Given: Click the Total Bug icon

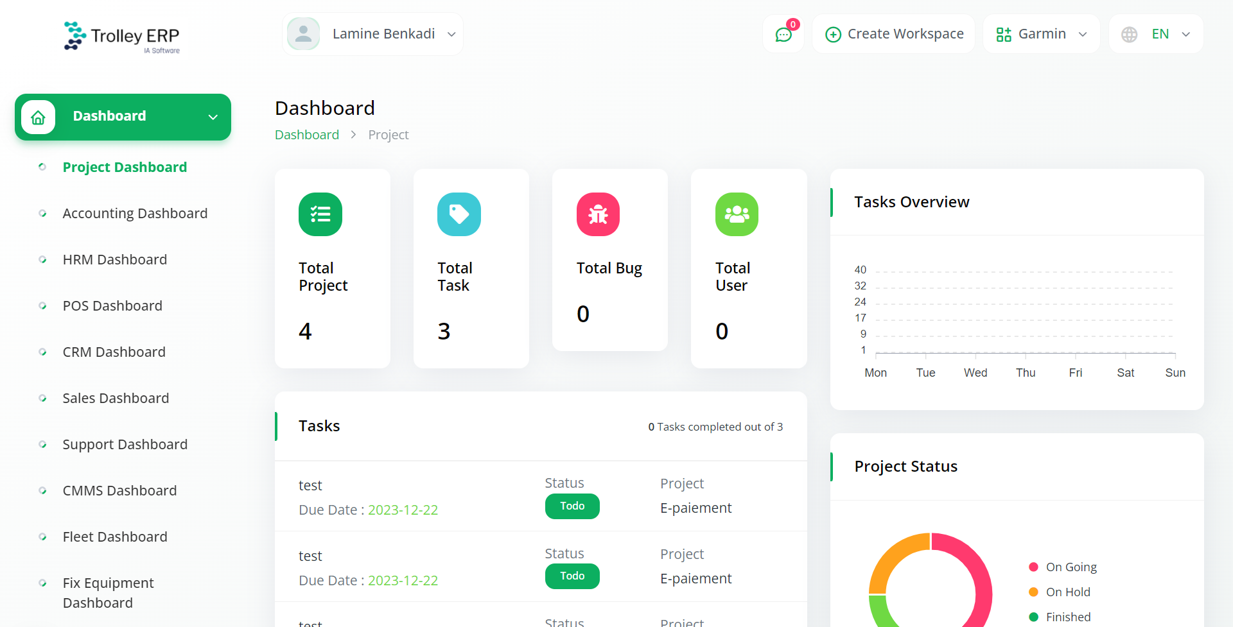Looking at the screenshot, I should tap(598, 214).
